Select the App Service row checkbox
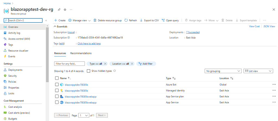The height and width of the screenshot is (121, 278). (57, 102)
